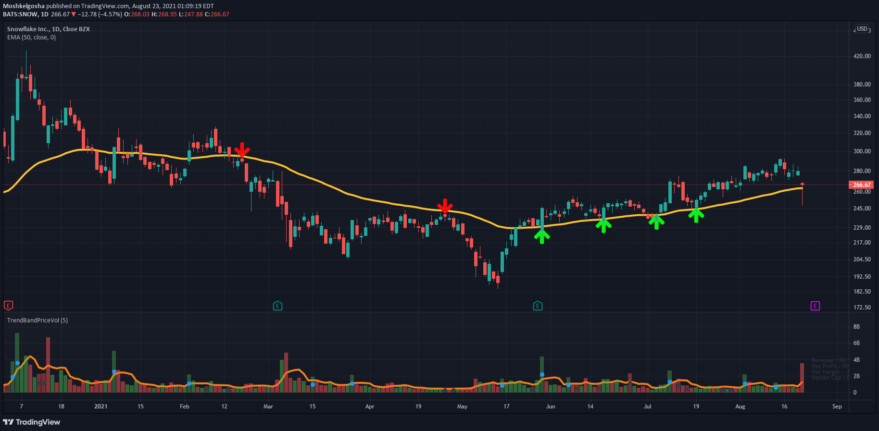Click the Aug label on the time axis
879x431 pixels.
click(740, 406)
